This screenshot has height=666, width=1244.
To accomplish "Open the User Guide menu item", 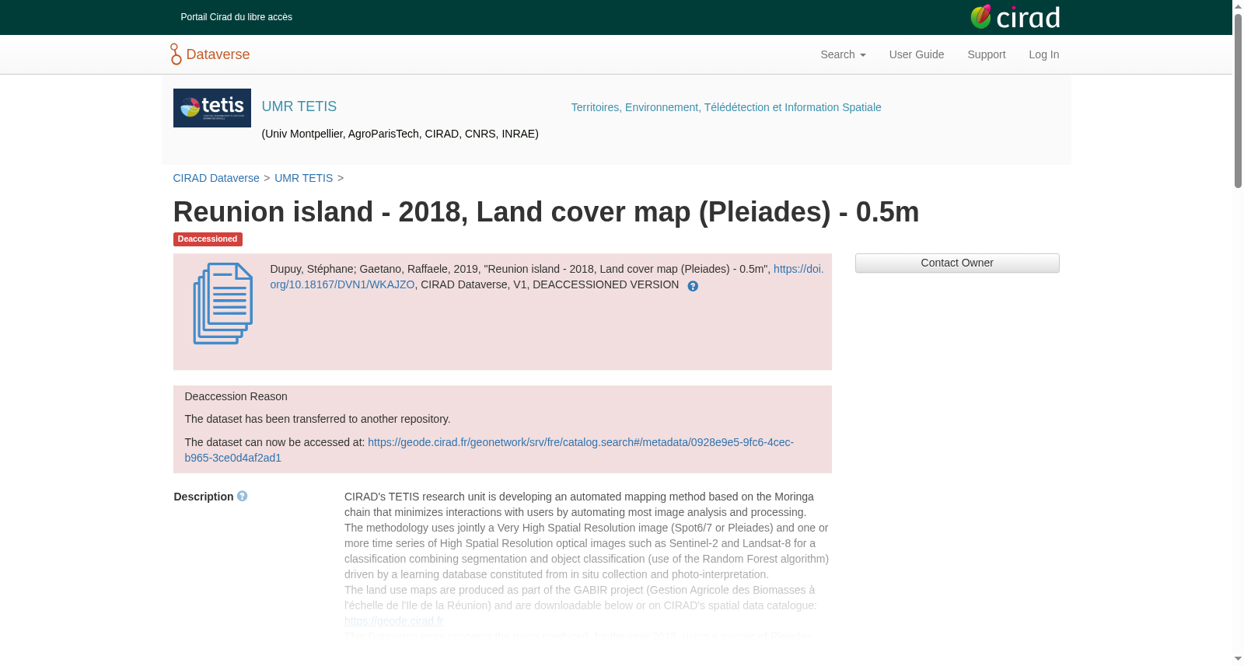I will click(917, 54).
